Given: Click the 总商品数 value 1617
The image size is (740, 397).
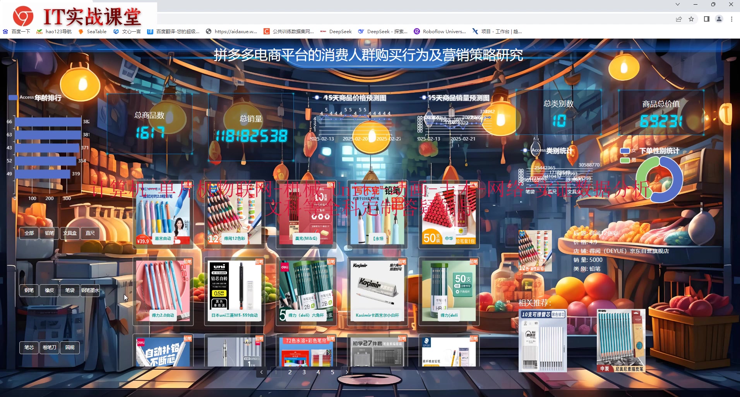Looking at the screenshot, I should pos(150,133).
